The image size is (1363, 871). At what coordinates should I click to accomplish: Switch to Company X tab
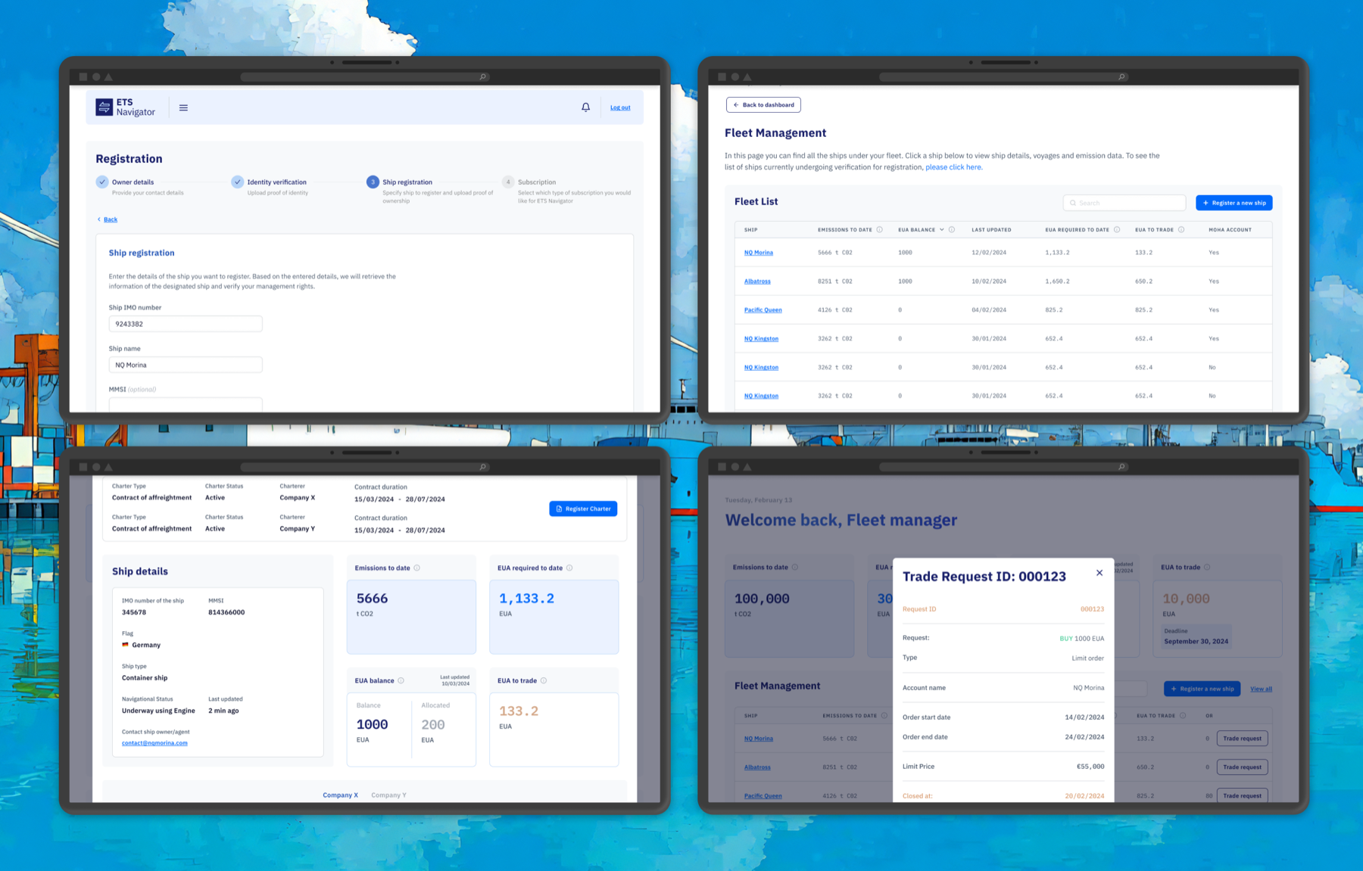[340, 795]
